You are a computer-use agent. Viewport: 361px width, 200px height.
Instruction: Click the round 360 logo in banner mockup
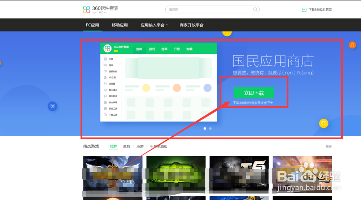[108, 48]
